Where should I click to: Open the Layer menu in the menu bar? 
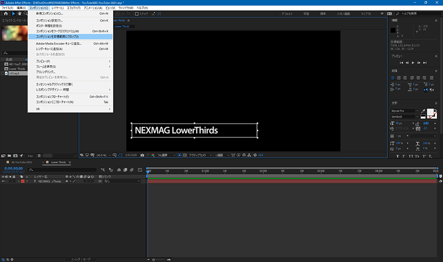[x=58, y=8]
